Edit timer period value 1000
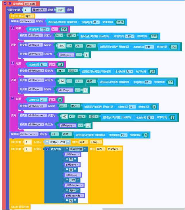The image size is (185, 210). click(60, 10)
